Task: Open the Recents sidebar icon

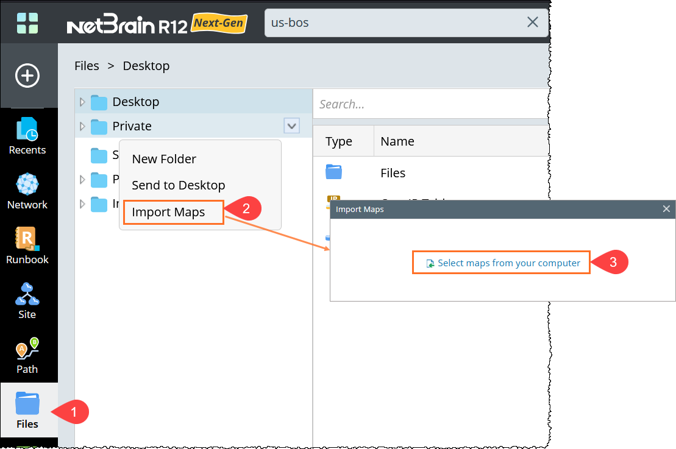Action: point(27,135)
